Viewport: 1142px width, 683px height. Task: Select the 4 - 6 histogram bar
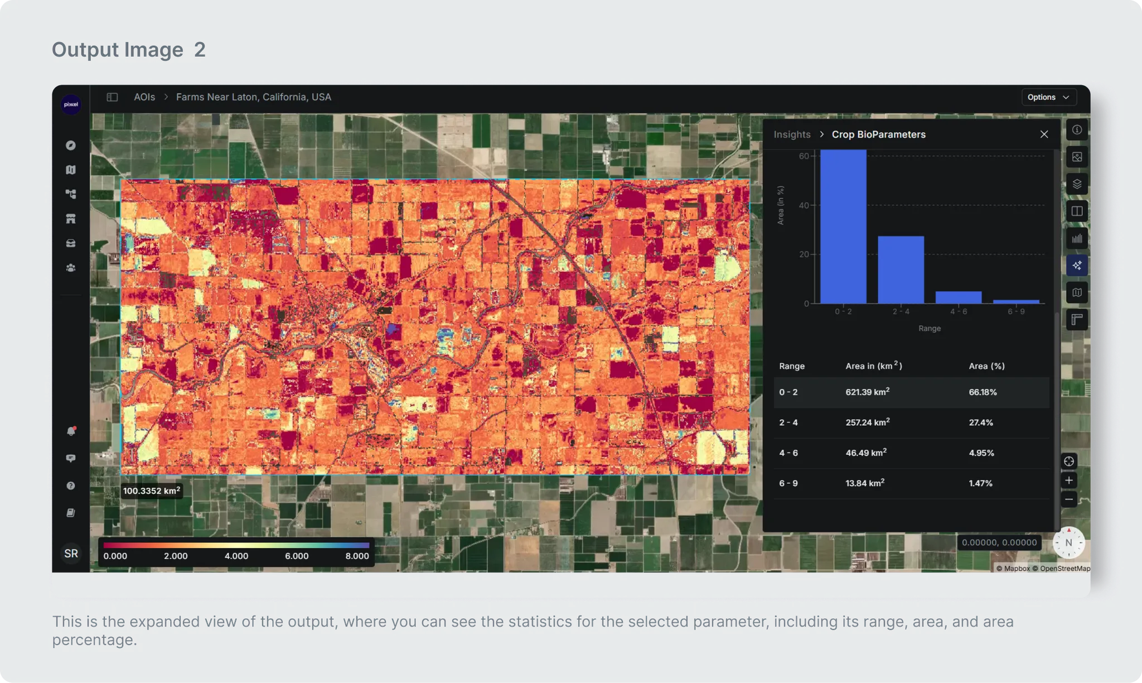(959, 297)
